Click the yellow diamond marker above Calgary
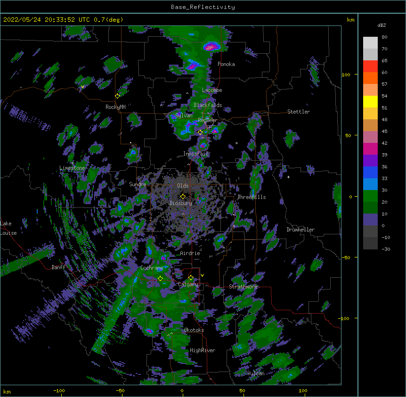406x397 pixels. click(x=191, y=278)
